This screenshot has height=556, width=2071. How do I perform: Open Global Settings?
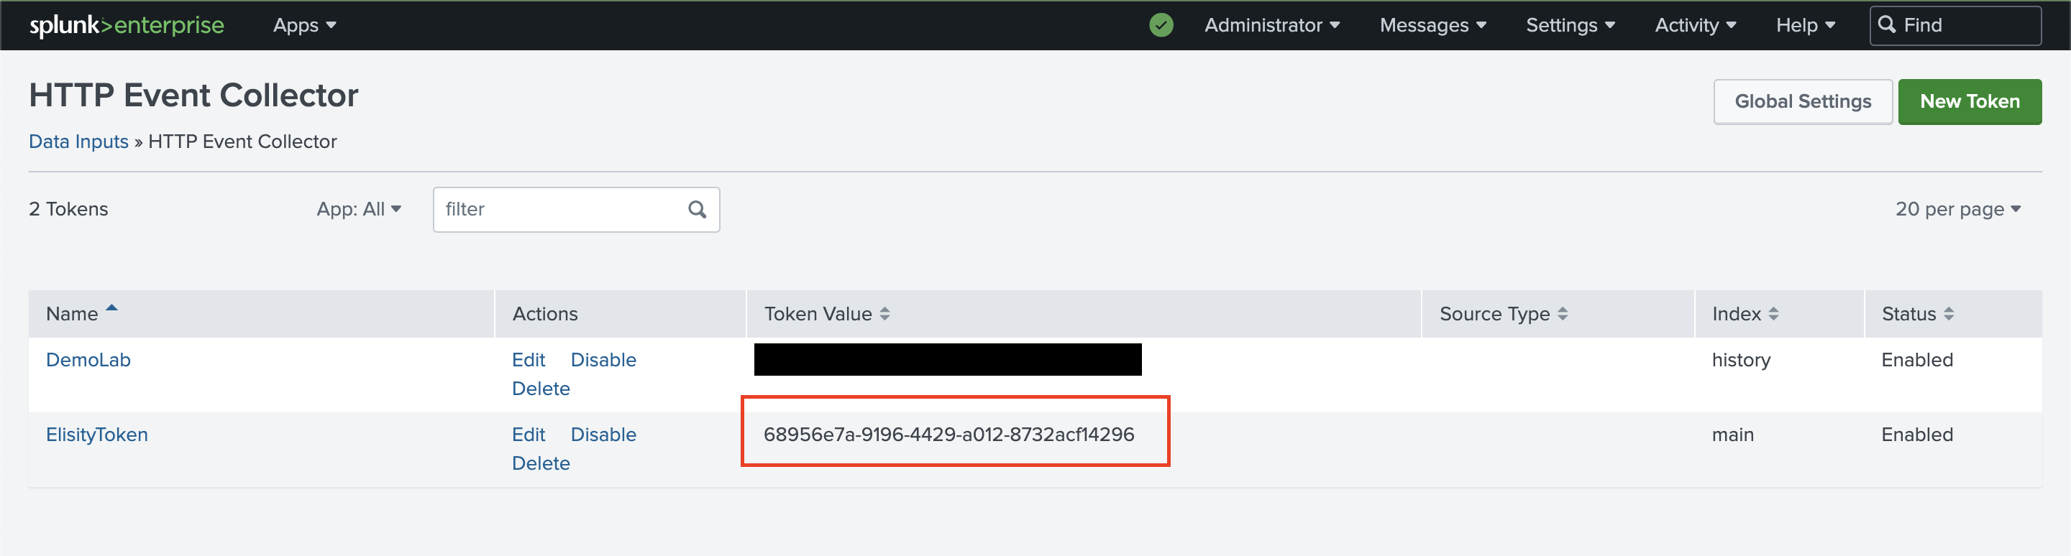pyautogui.click(x=1801, y=102)
